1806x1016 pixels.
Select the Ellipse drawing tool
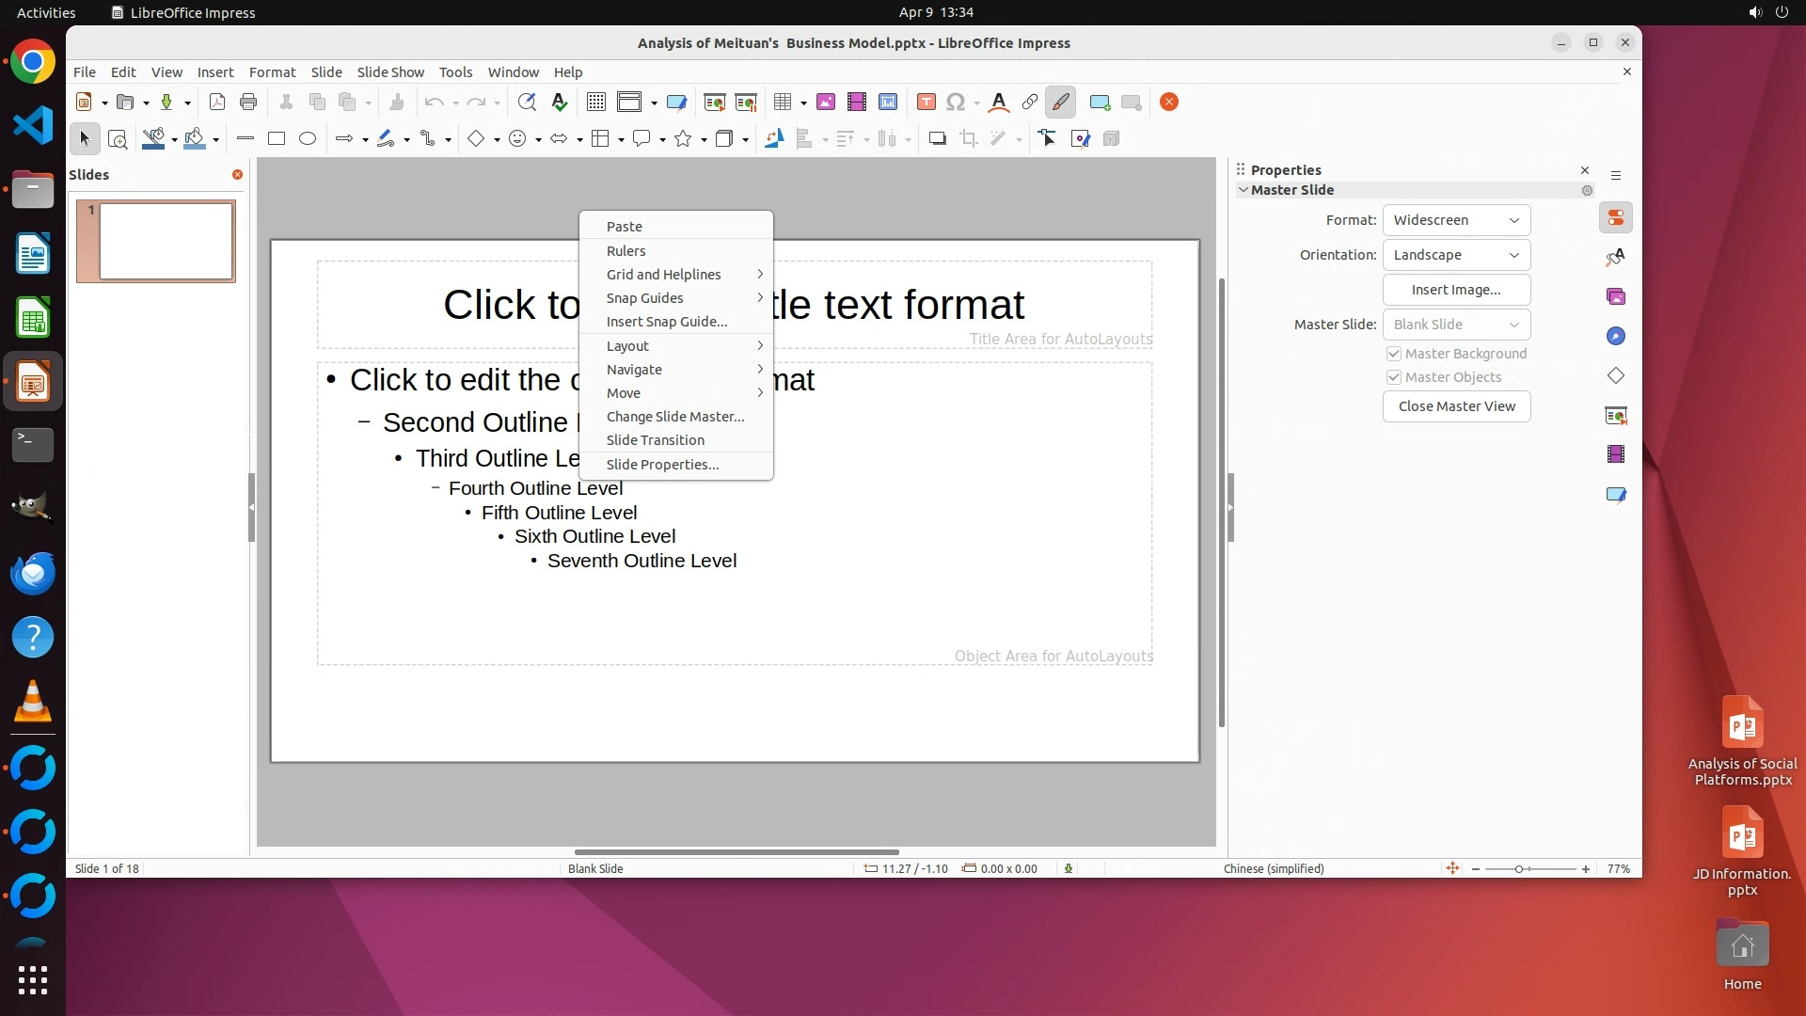tap(308, 139)
